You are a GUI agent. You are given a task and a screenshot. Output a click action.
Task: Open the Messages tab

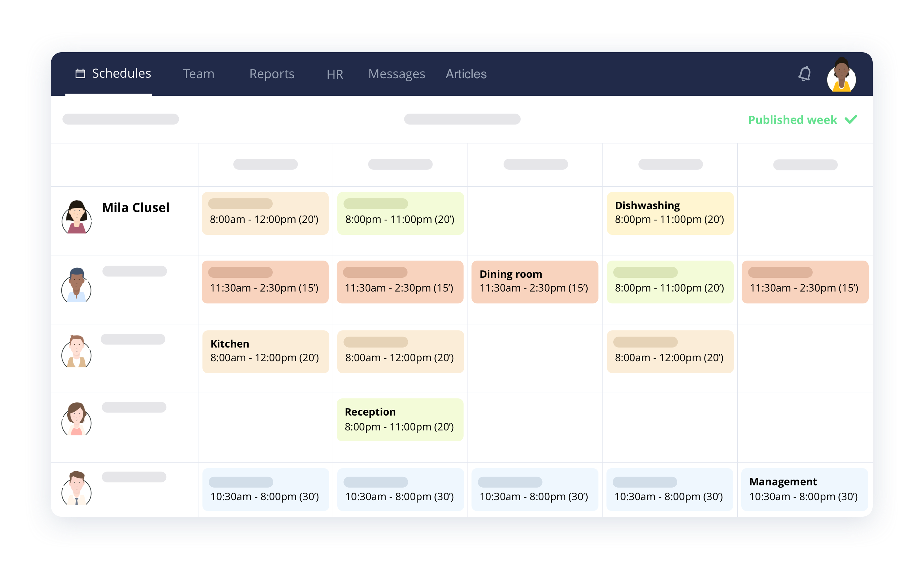coord(397,74)
